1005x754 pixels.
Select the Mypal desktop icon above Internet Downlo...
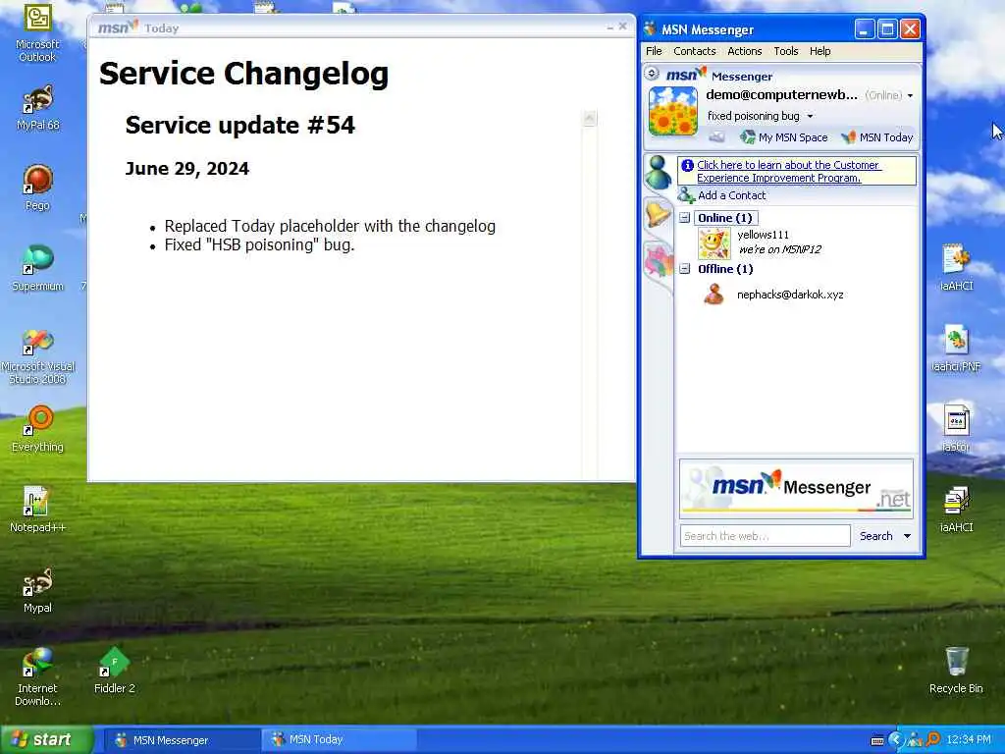tap(38, 590)
